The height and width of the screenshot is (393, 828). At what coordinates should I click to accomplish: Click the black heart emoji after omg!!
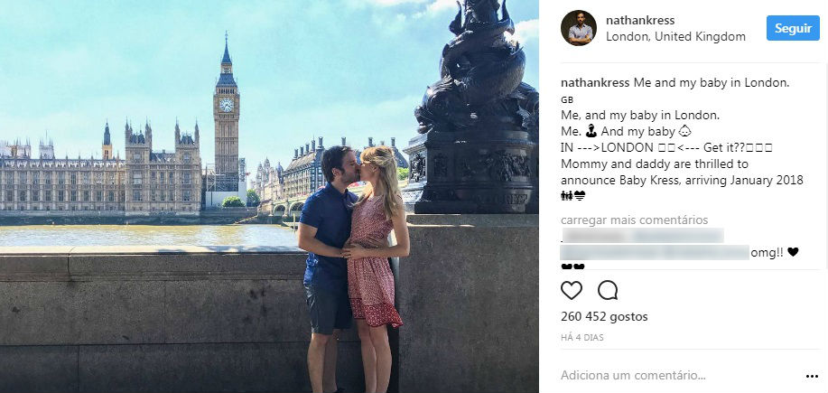[x=793, y=252]
